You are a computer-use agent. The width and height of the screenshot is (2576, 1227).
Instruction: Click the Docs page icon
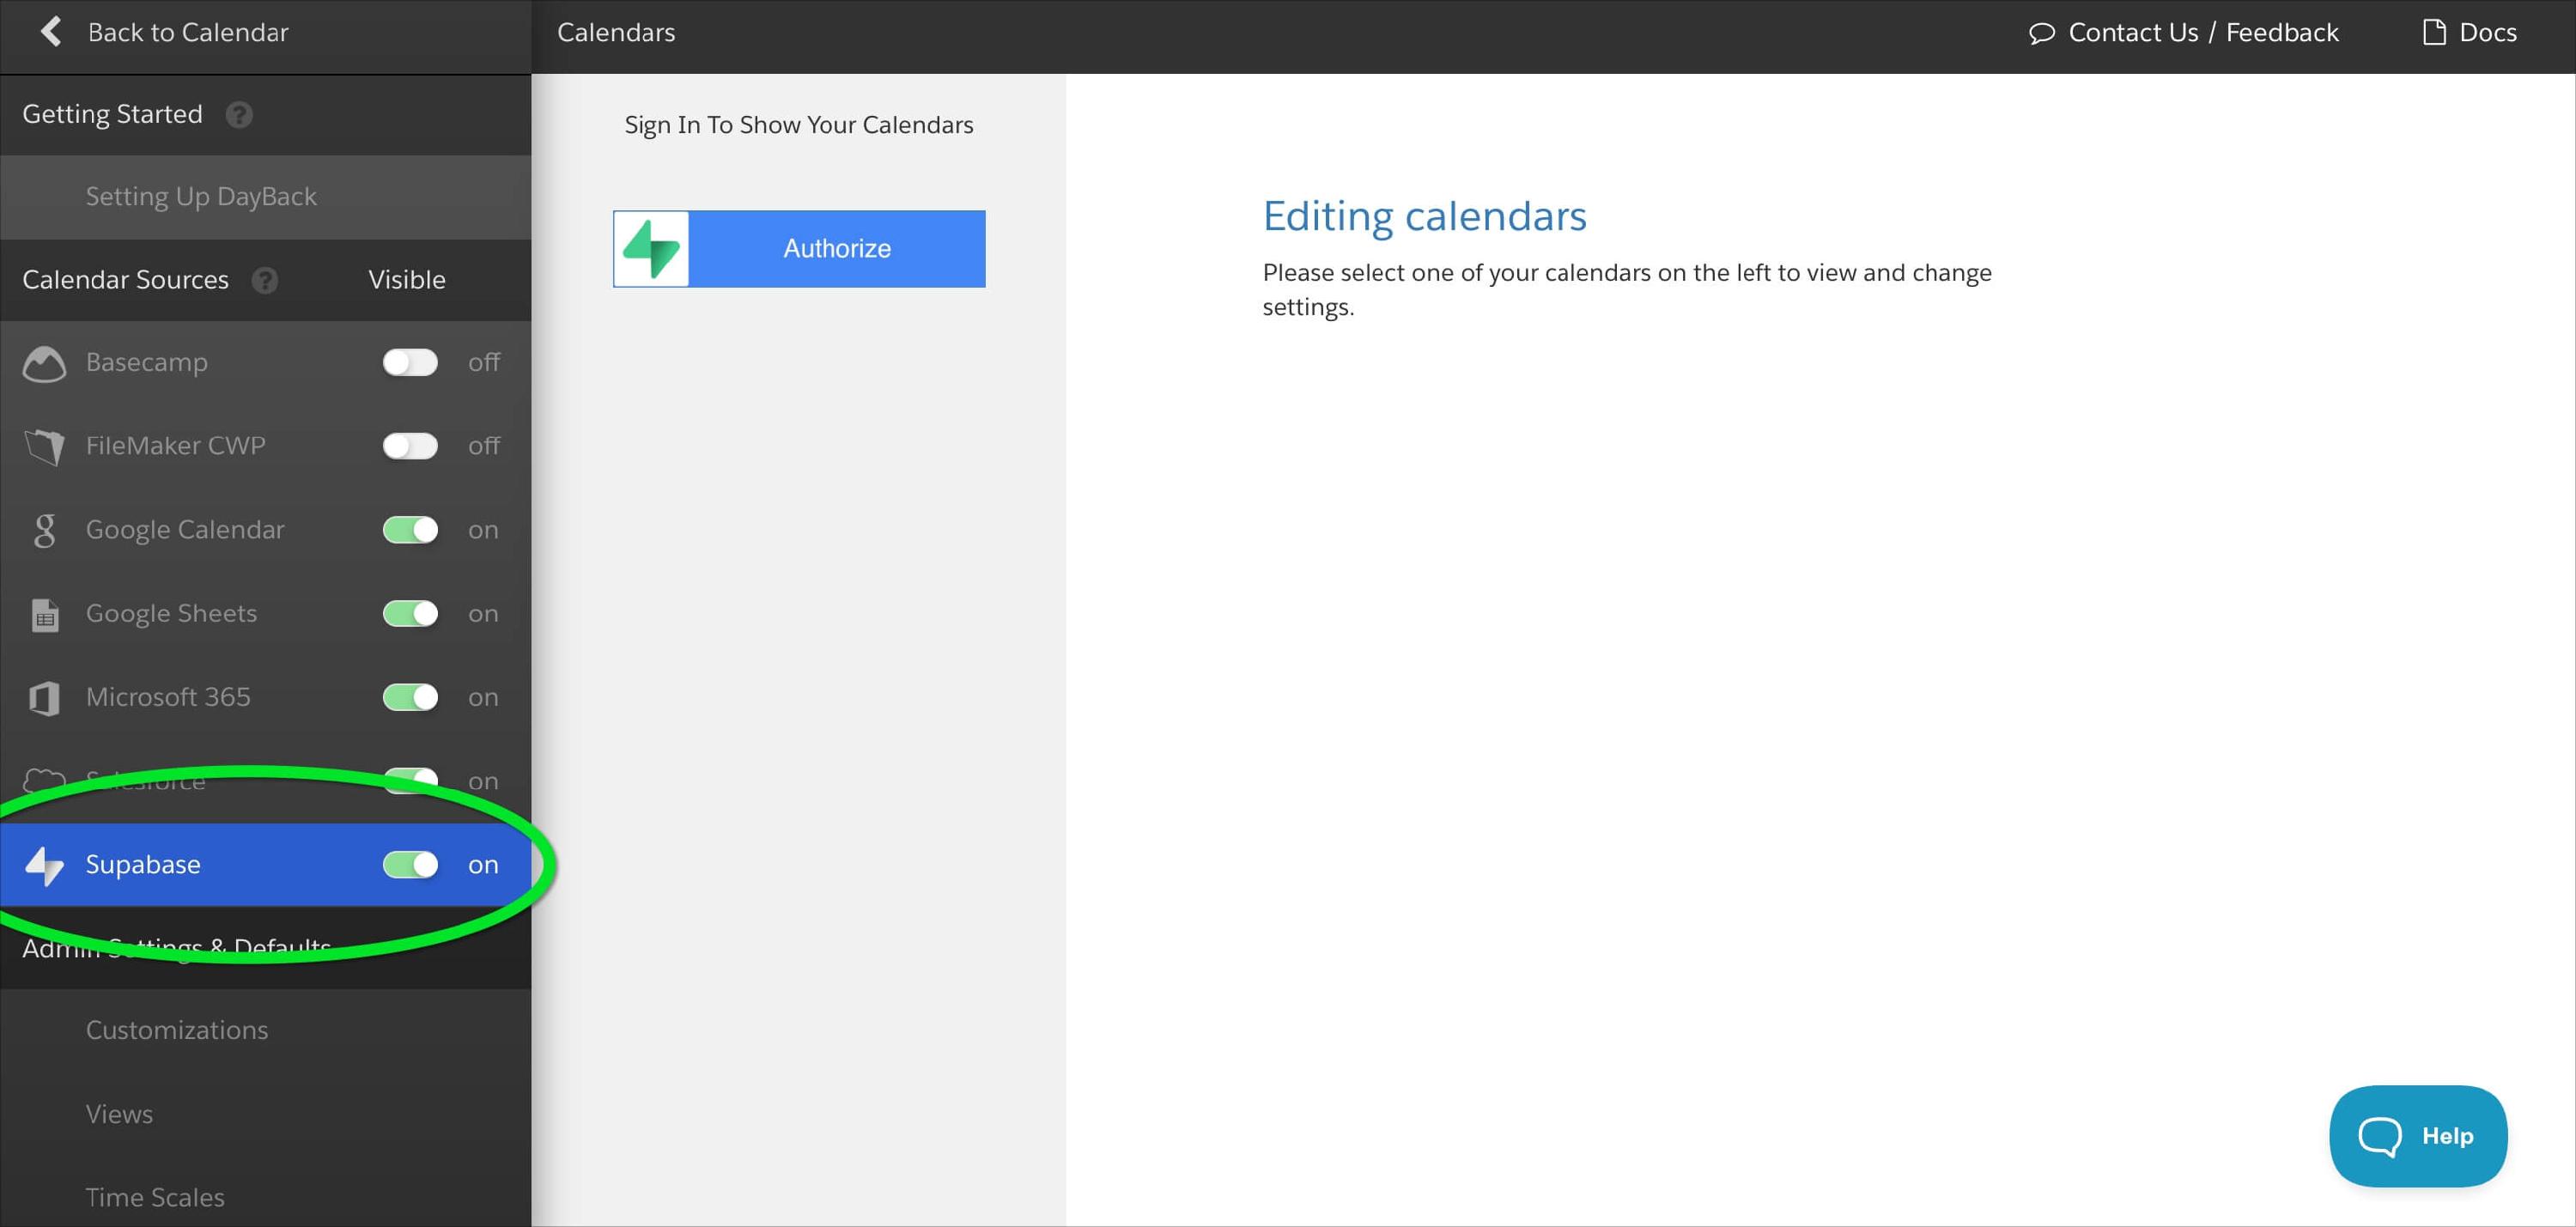(x=2434, y=32)
